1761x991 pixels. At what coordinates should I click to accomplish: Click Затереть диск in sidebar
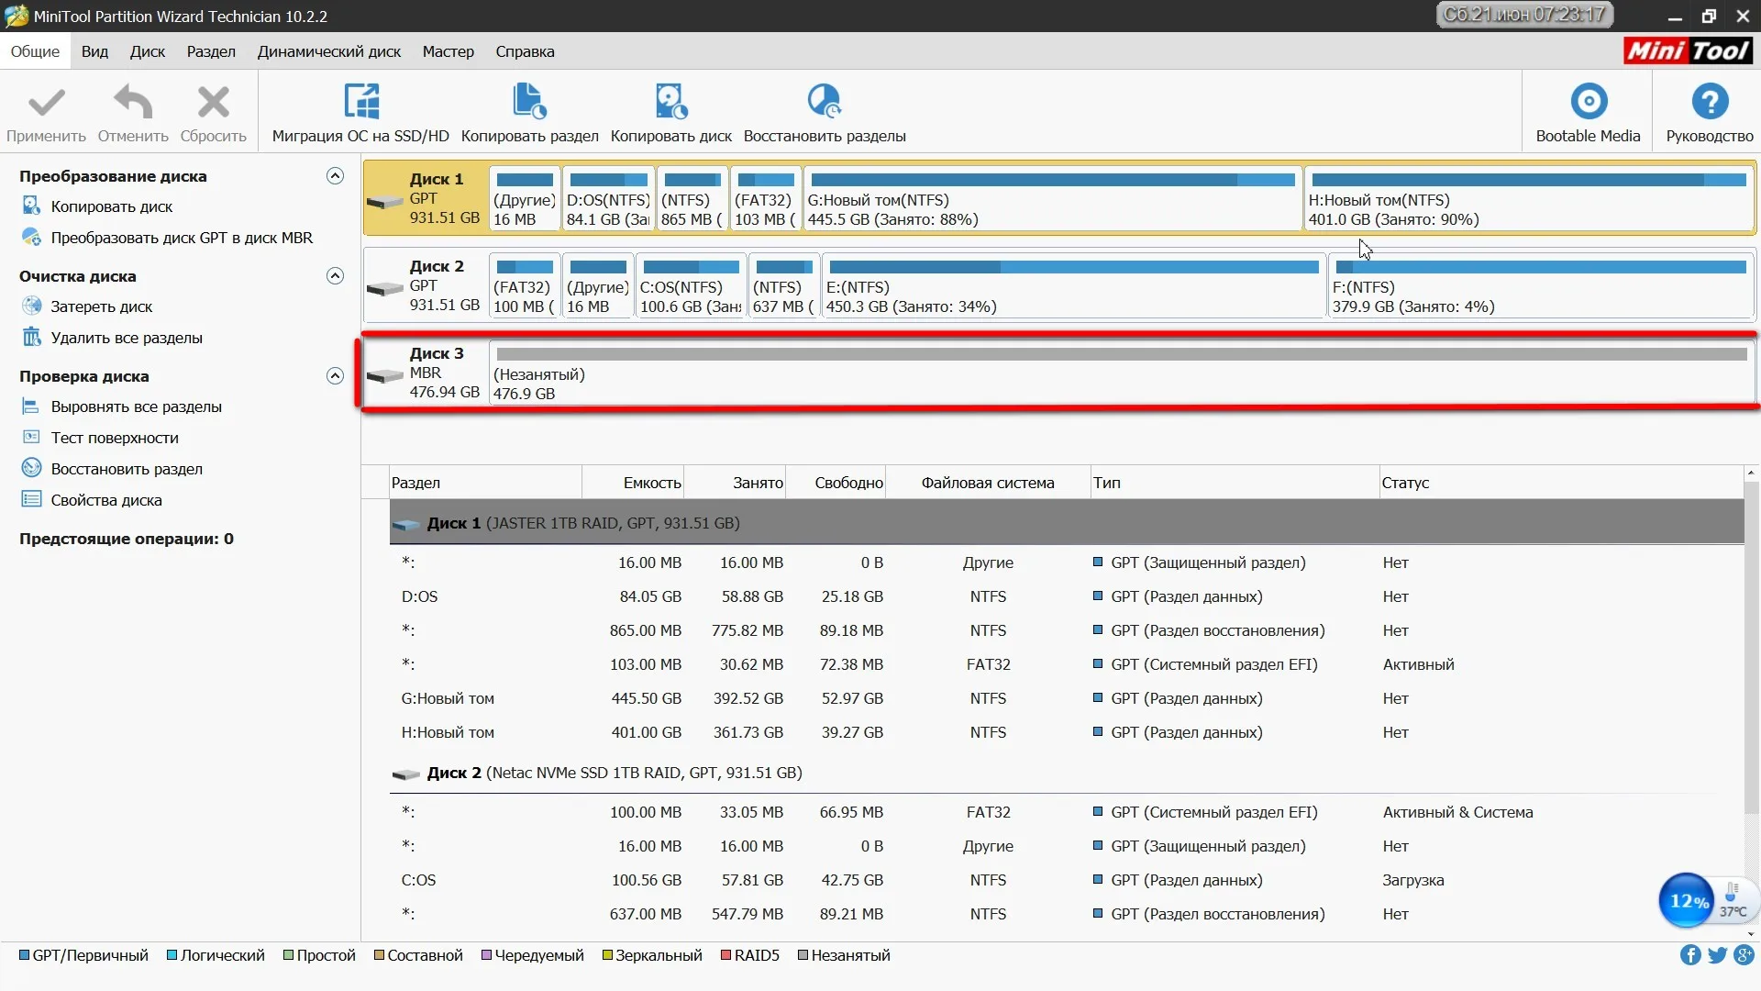pyautogui.click(x=101, y=306)
